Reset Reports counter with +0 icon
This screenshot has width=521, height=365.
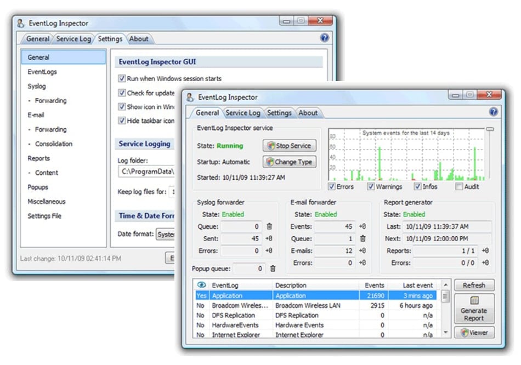(x=485, y=251)
